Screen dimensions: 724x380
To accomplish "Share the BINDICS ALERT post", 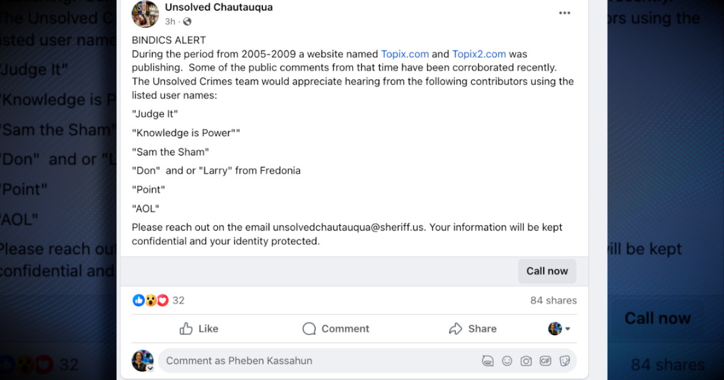I will point(472,329).
